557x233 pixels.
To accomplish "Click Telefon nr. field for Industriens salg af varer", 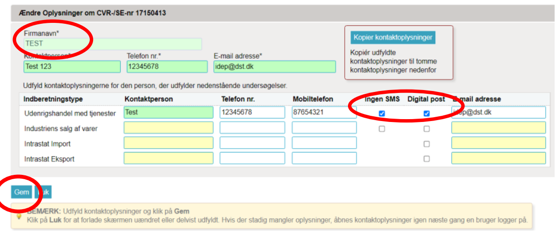I will tap(252, 128).
